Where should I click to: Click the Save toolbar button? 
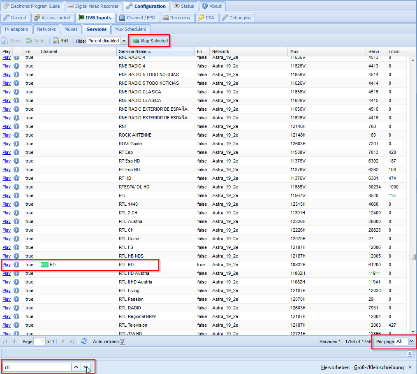[x=12, y=41]
